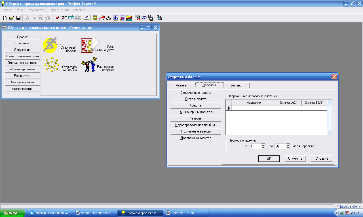Confirm the dialog with OK
Viewport: 363px width, 217px height.
[x=269, y=159]
